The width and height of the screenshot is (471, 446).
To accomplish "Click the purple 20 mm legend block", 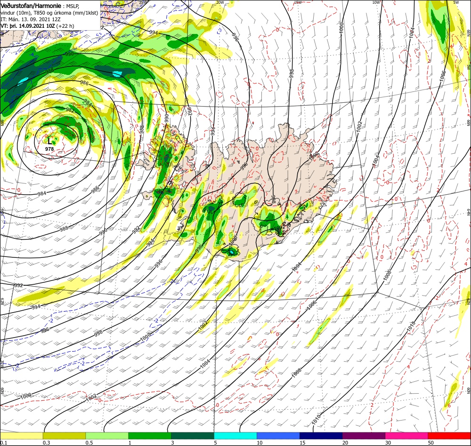I will (364, 436).
